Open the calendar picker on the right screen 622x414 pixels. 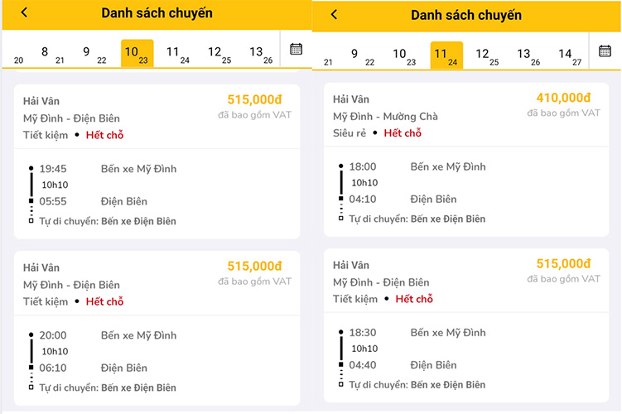pos(605,51)
